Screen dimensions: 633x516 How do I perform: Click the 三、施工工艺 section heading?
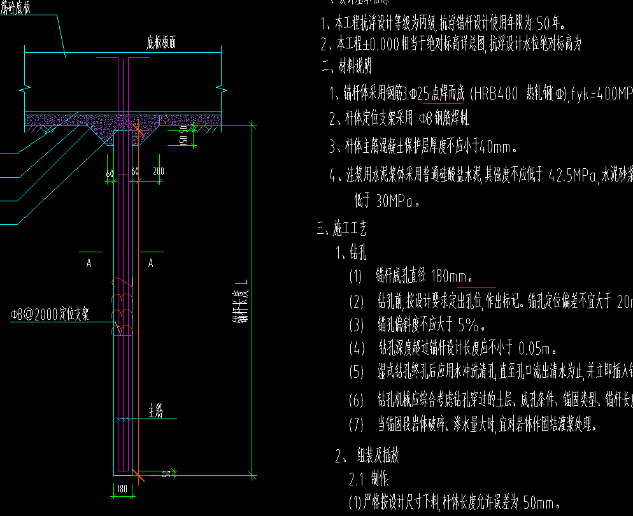pyautogui.click(x=341, y=228)
